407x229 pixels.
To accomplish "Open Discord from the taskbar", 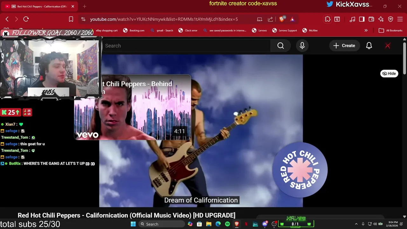I will 265,224.
